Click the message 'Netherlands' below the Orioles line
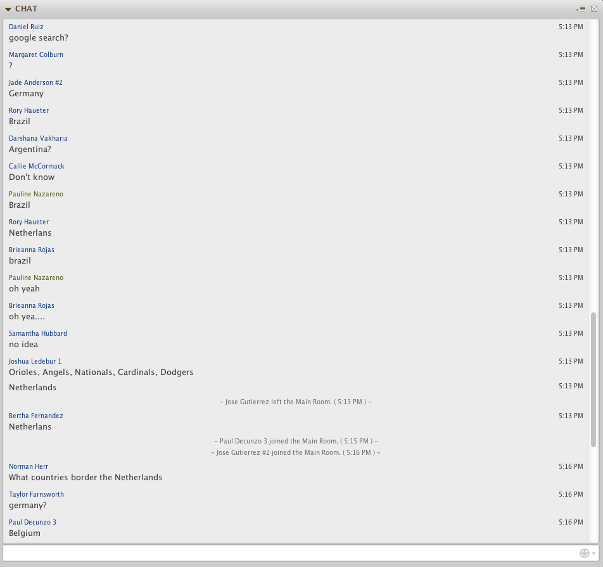Image resolution: width=603 pixels, height=567 pixels. 33,387
